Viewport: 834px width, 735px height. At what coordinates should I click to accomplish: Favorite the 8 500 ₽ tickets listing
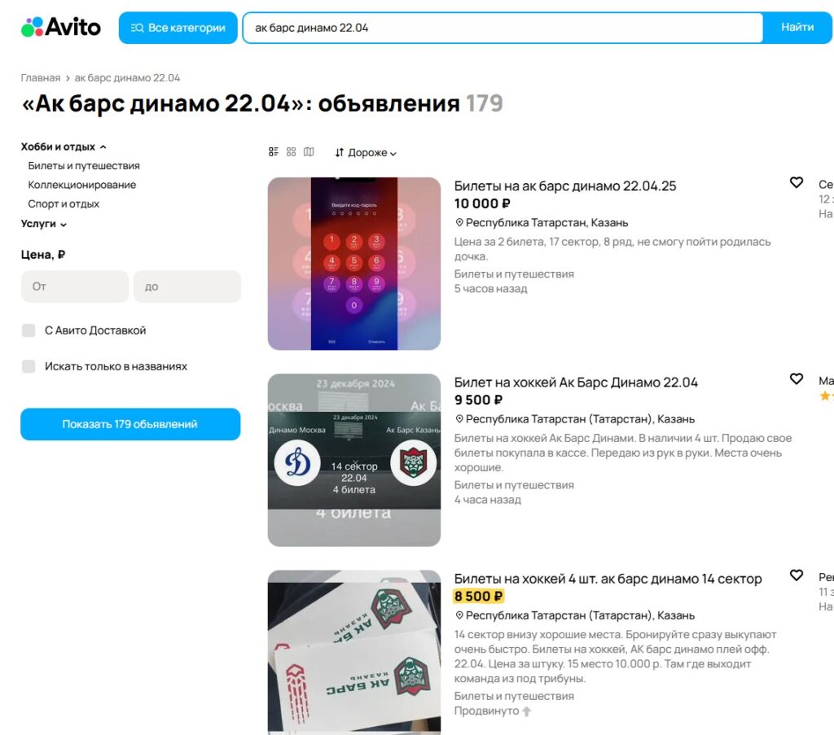[x=797, y=575]
